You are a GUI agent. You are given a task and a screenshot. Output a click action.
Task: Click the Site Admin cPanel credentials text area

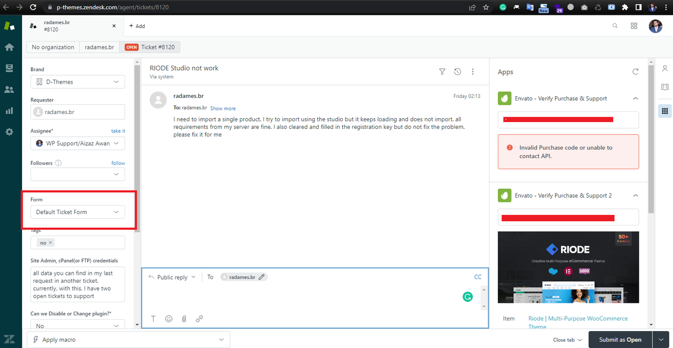pos(78,284)
